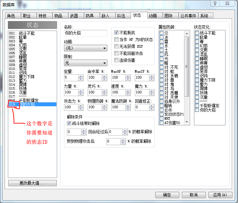The image size is (238, 203).
Task: Select state 016: 沉重
Action: point(32,92)
